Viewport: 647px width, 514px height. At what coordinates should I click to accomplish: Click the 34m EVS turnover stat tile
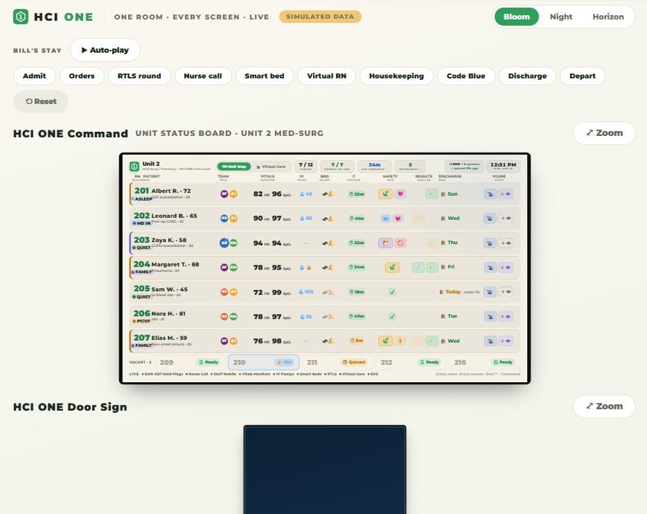coord(374,166)
